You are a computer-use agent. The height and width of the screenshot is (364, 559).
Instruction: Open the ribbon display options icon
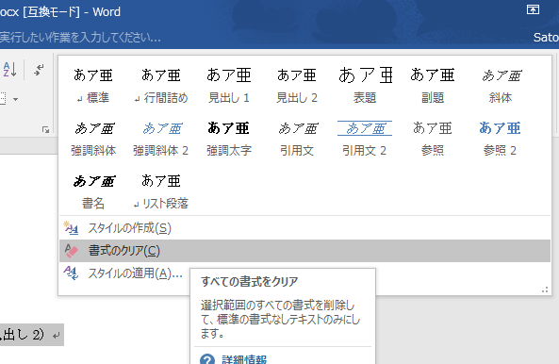[x=533, y=9]
